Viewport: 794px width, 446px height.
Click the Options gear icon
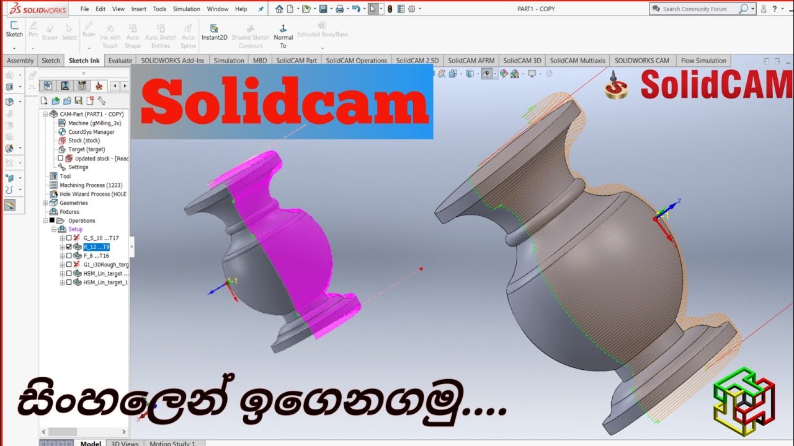[x=411, y=9]
